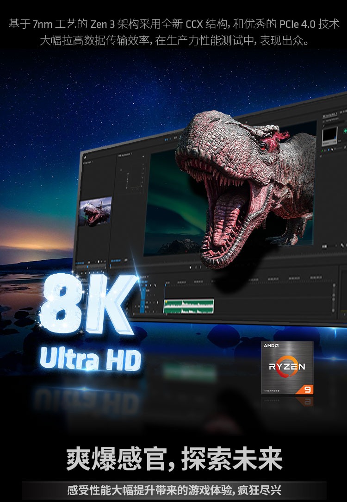
Task: Click the green icon at the right panel's edge
Action: (x=345, y=131)
